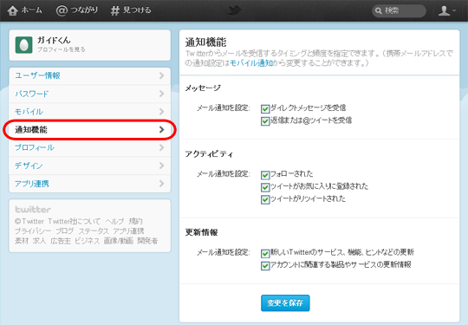
Task: Select the 通知機能 settings tab
Action: 90,129
